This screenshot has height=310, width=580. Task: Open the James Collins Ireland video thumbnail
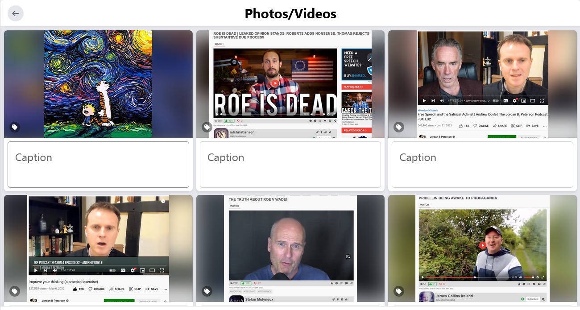tap(482, 248)
